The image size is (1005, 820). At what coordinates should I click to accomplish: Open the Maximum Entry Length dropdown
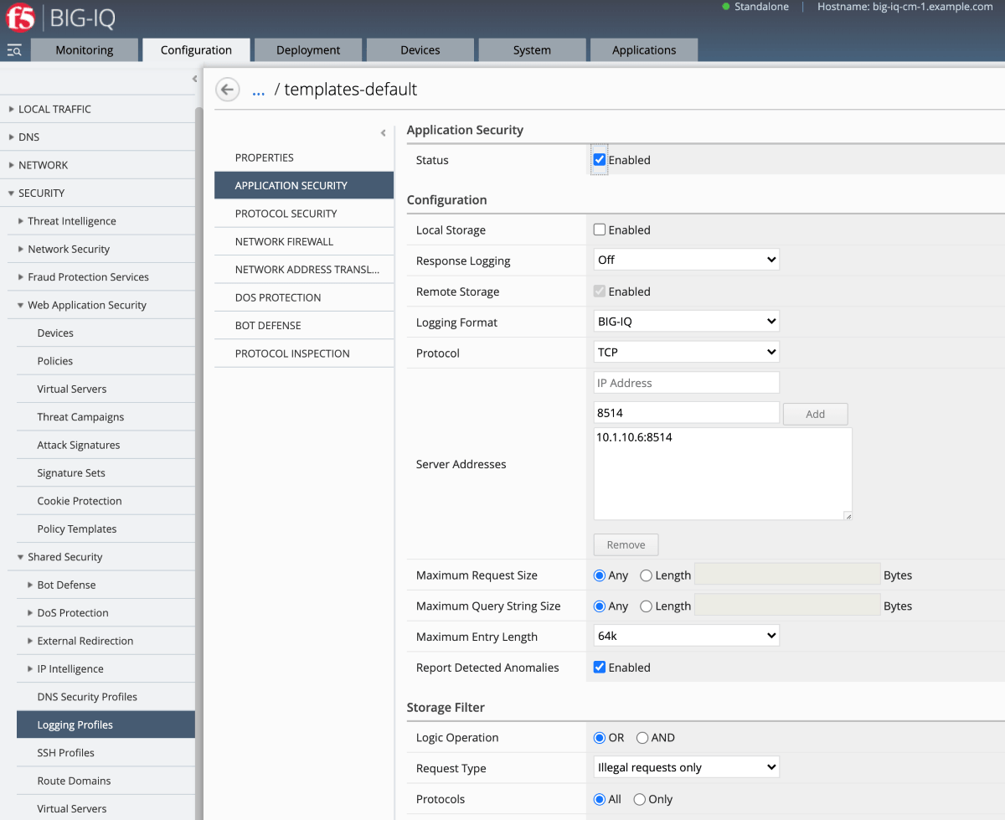pyautogui.click(x=687, y=636)
